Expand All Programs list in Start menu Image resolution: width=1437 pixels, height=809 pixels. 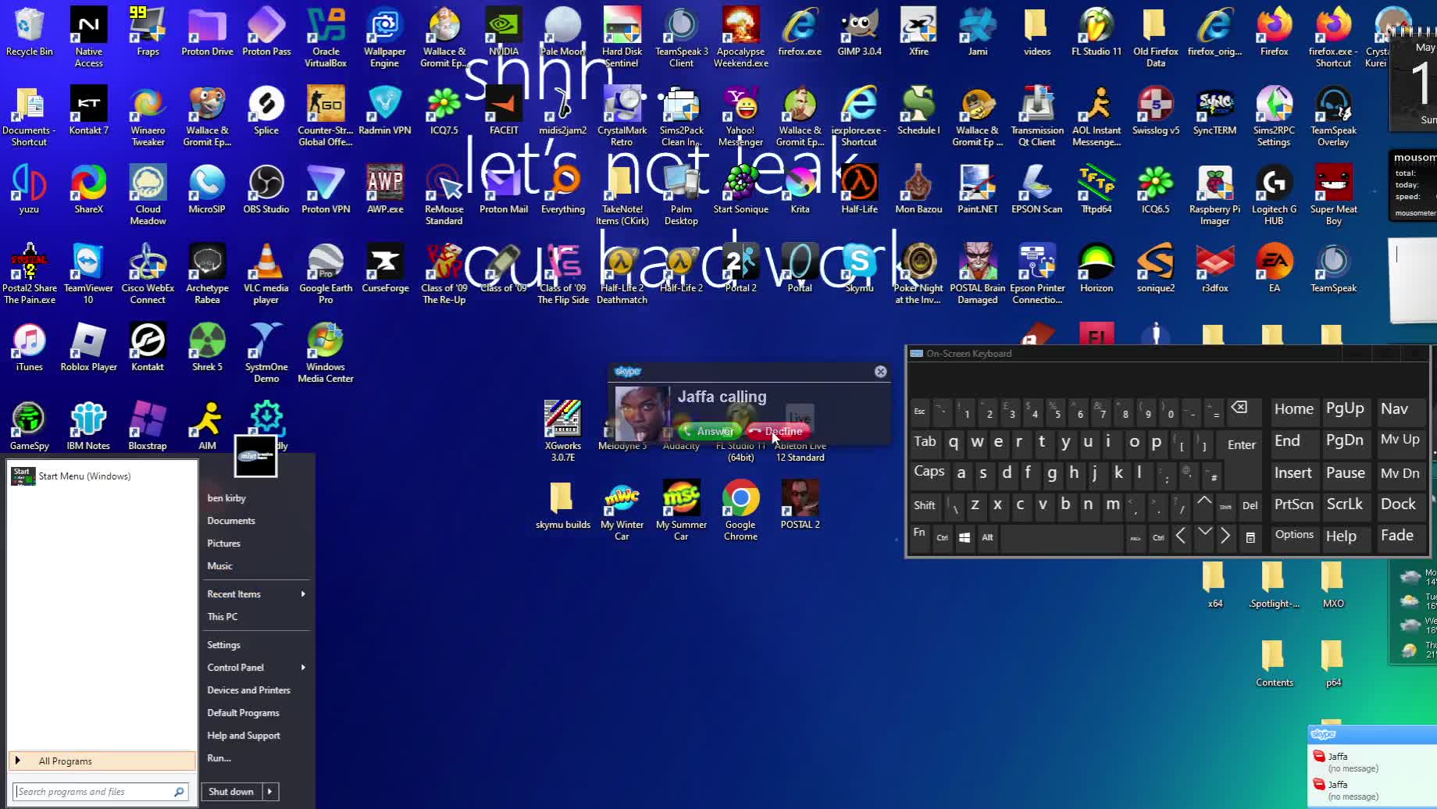[x=102, y=761]
